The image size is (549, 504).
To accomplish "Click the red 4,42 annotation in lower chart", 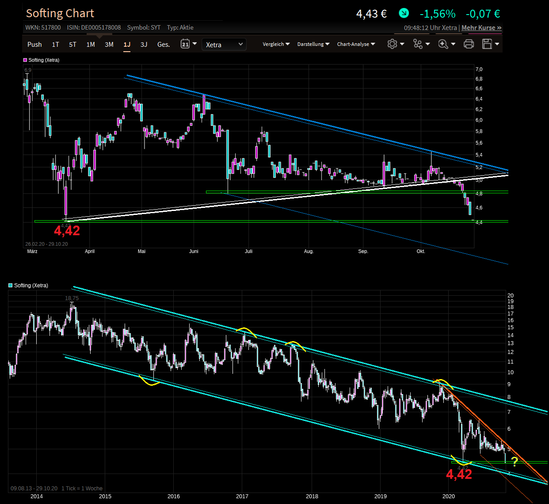I will (459, 474).
